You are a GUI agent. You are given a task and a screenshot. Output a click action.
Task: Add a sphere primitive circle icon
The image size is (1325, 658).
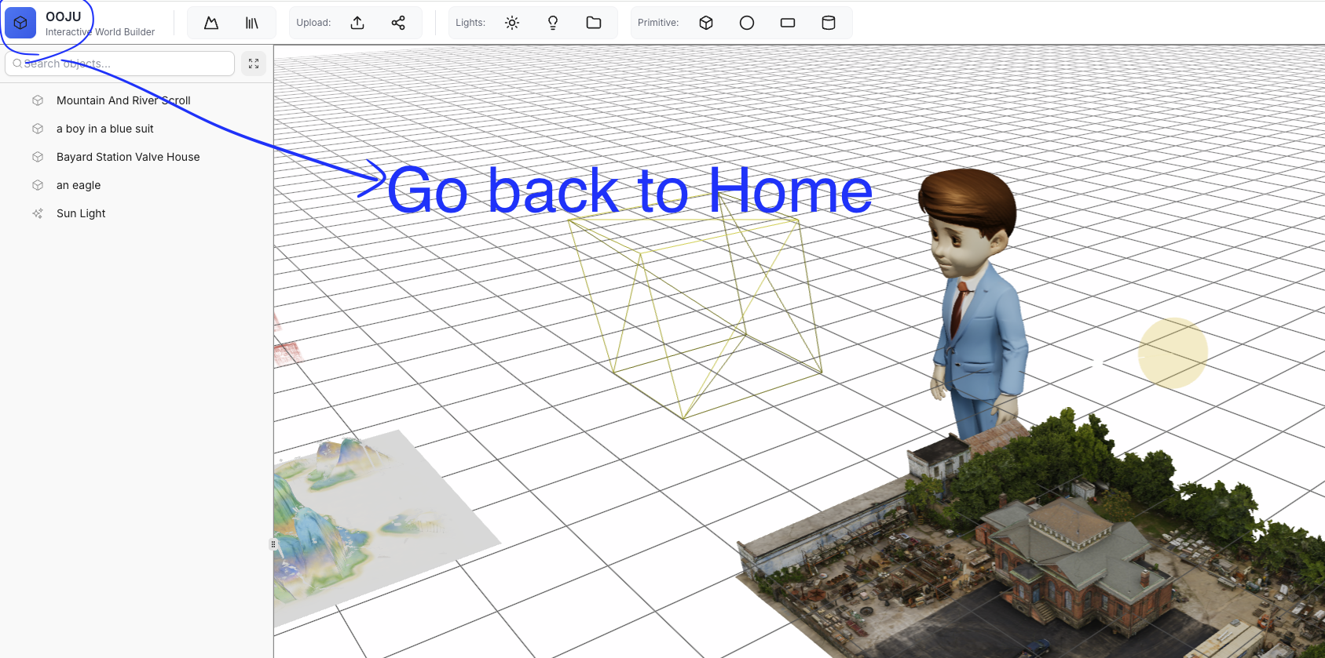click(747, 23)
